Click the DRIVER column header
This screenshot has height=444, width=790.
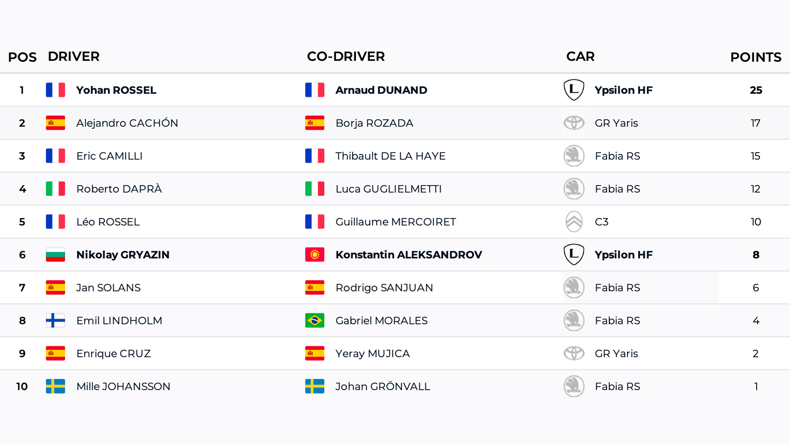point(74,56)
